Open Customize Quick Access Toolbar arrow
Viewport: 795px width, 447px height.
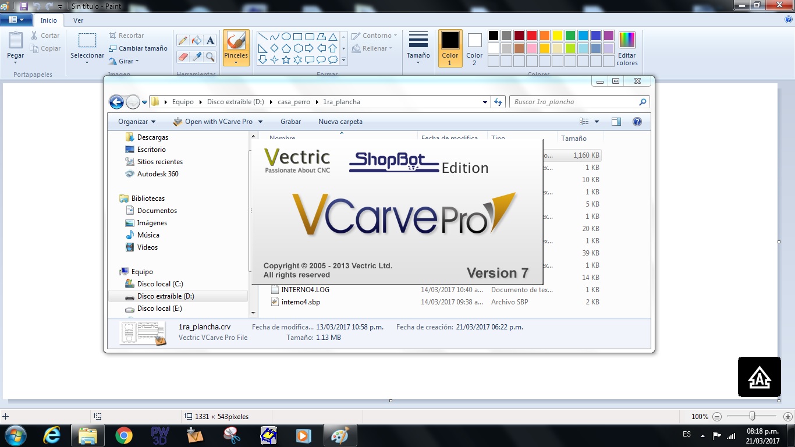tap(61, 6)
